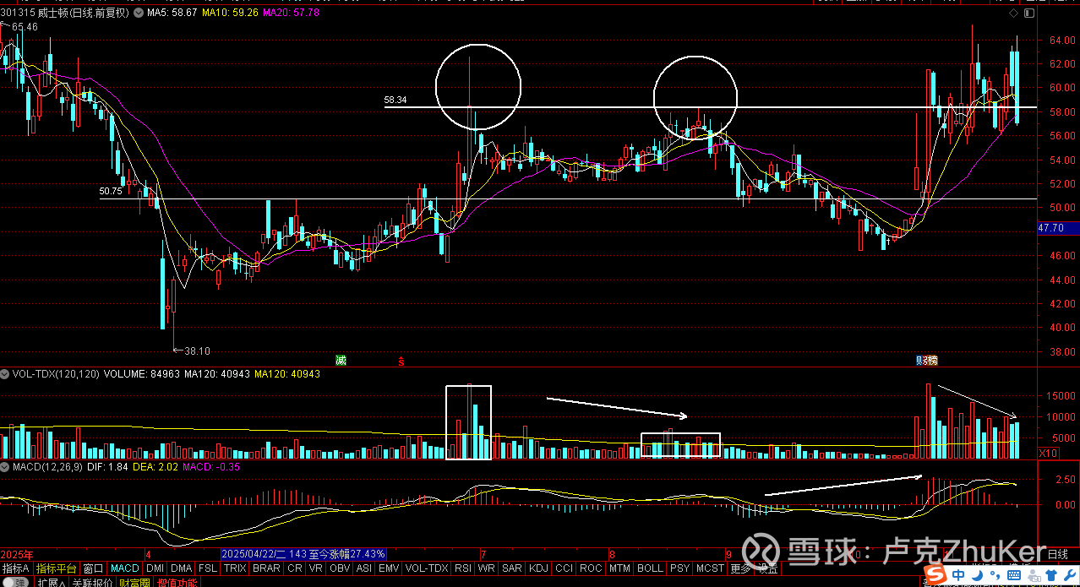Open the Sogou soft keyboard icon
This screenshot has height=587, width=1080.
click(x=1013, y=574)
